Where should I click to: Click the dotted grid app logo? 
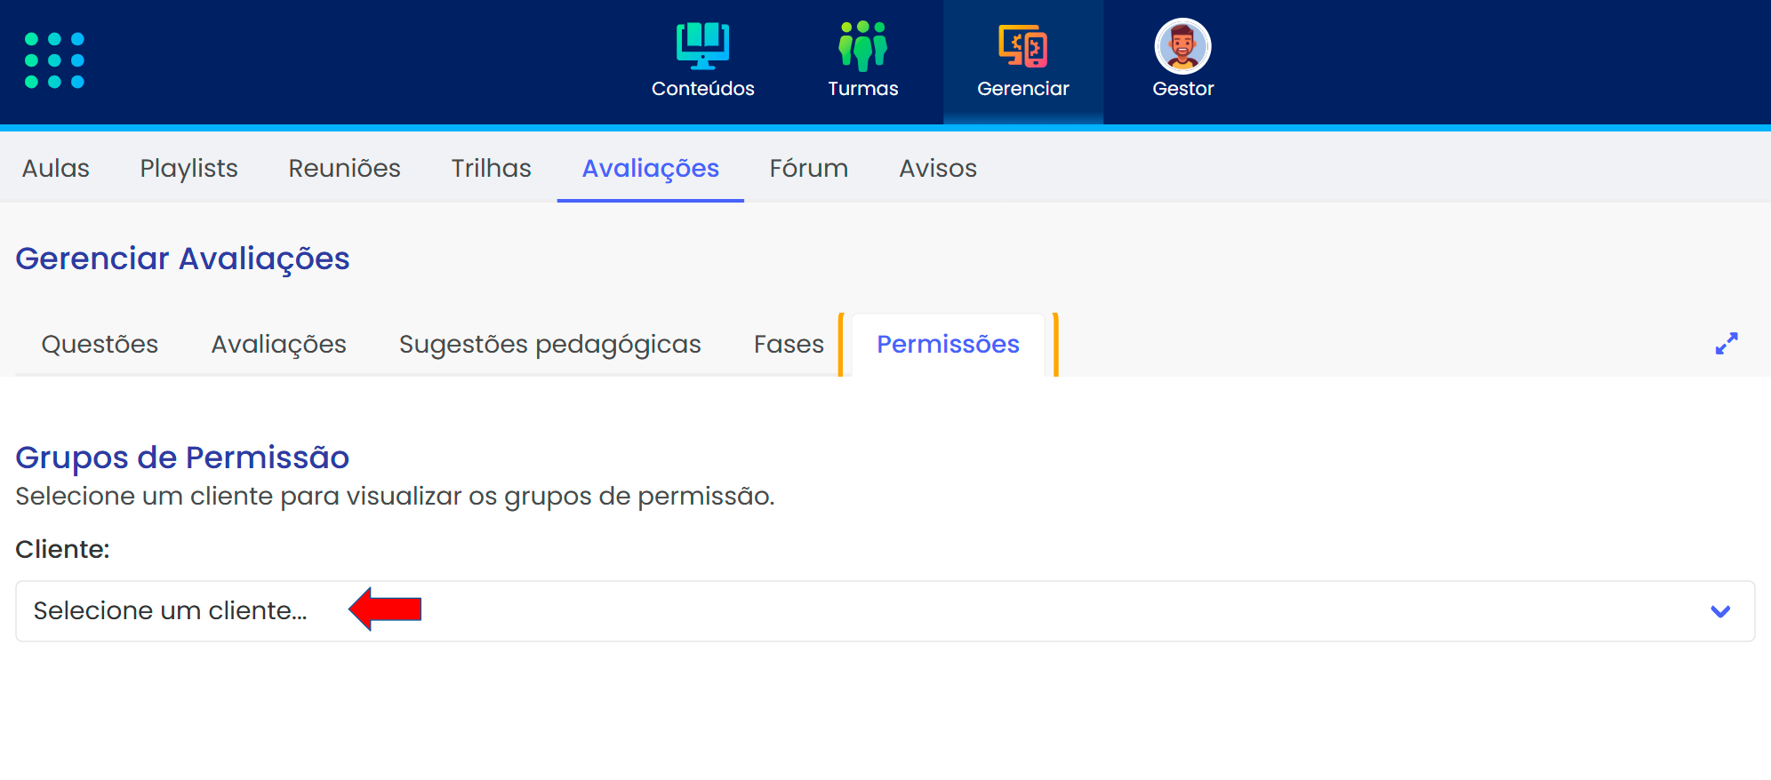point(54,60)
